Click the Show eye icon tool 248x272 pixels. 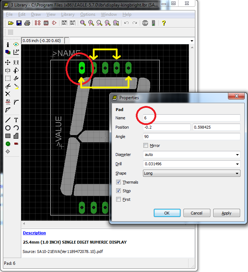tap(16, 45)
